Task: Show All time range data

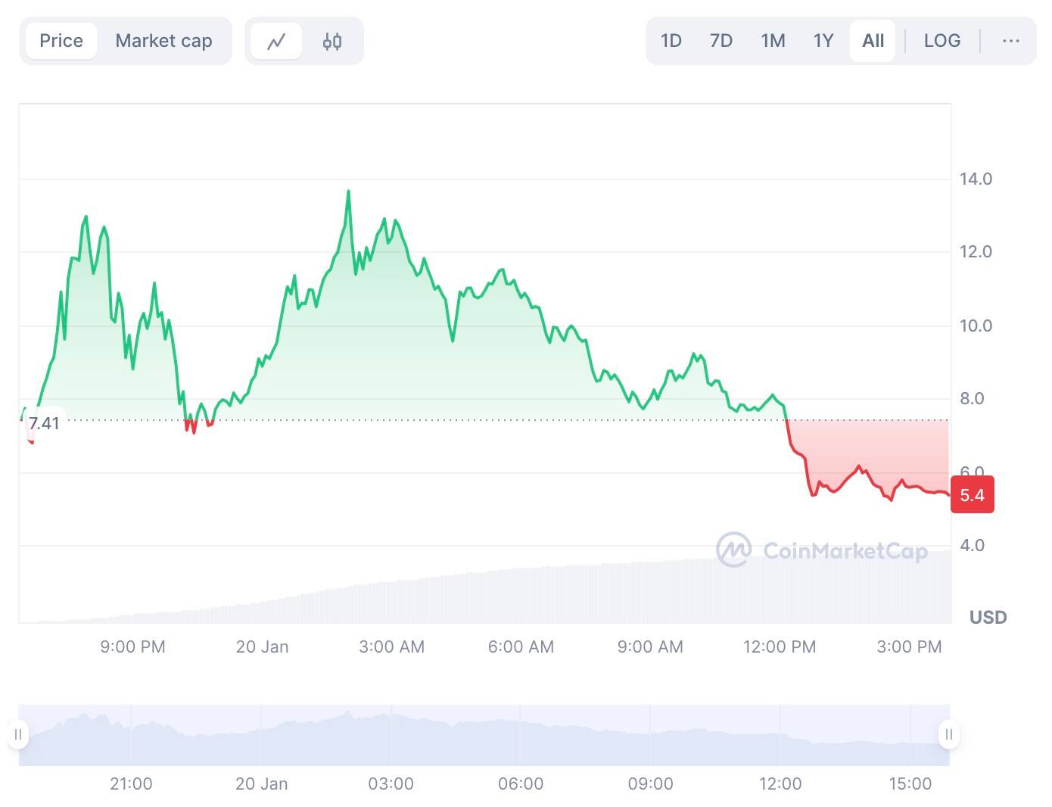Action: coord(873,41)
